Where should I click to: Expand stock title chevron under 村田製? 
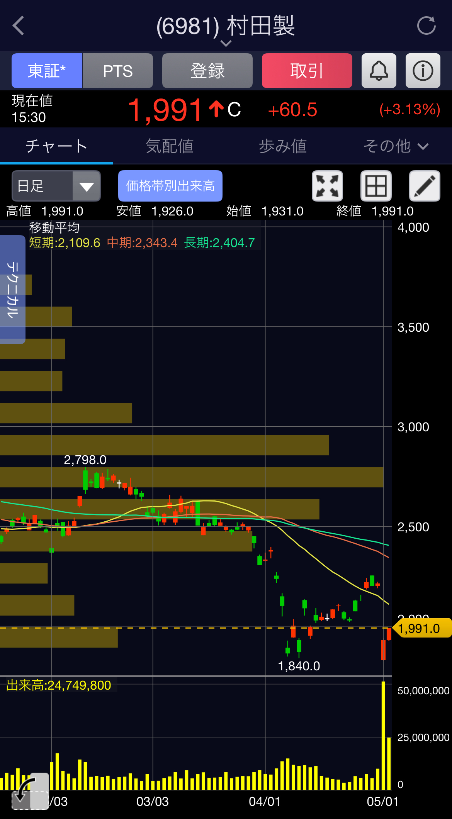click(226, 43)
